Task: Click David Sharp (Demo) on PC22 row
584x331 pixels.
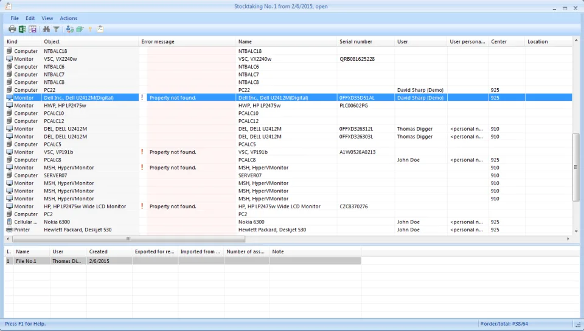Action: pyautogui.click(x=420, y=90)
